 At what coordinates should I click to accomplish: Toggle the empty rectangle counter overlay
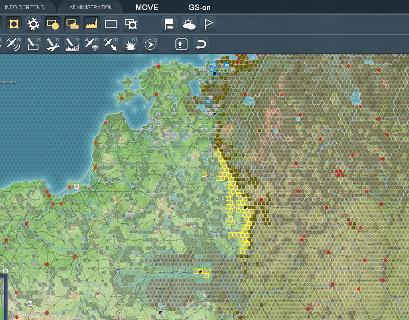click(x=111, y=24)
